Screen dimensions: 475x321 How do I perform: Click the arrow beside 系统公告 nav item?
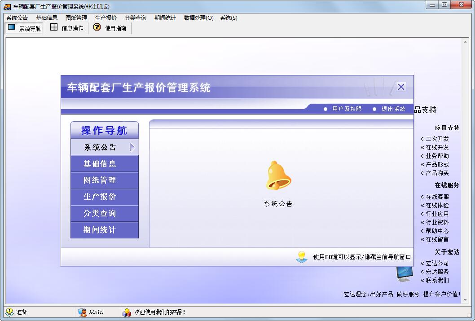tap(132, 147)
